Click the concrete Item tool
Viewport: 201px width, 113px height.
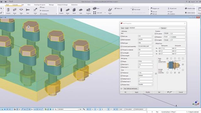pyautogui.click(x=96, y=8)
